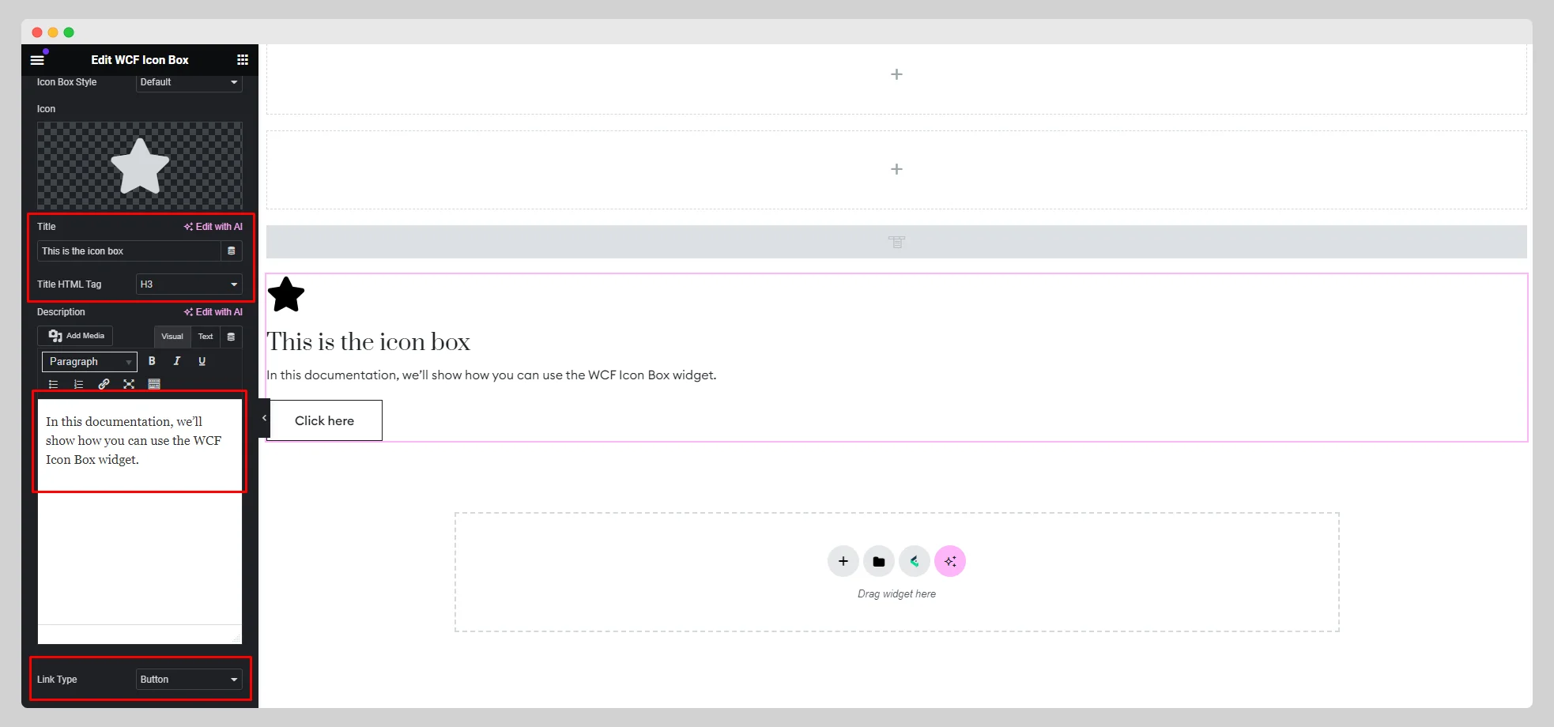Open the widgets grid panel

tap(243, 60)
